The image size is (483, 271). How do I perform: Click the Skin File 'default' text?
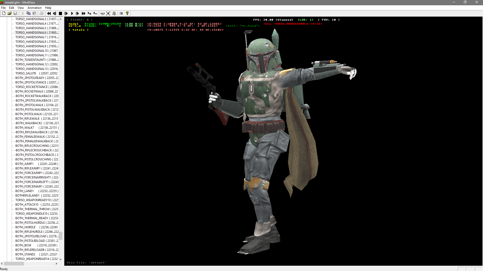87,262
